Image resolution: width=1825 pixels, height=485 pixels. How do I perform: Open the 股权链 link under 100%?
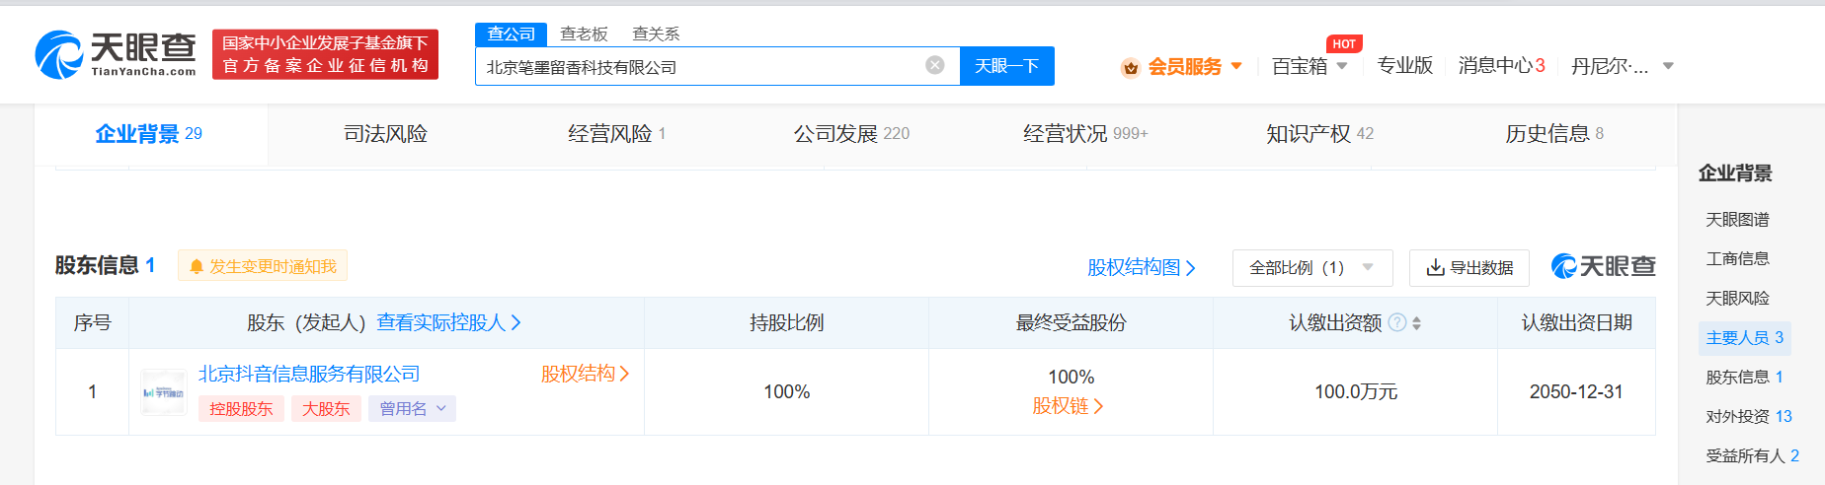tap(1068, 406)
